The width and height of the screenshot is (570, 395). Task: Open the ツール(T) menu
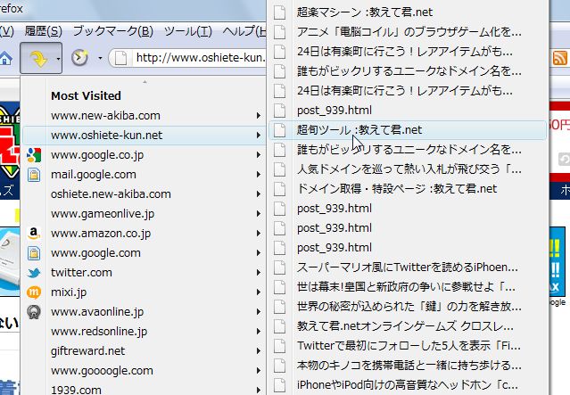(x=188, y=31)
